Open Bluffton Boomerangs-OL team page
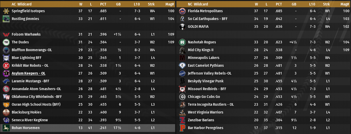 (32, 50)
